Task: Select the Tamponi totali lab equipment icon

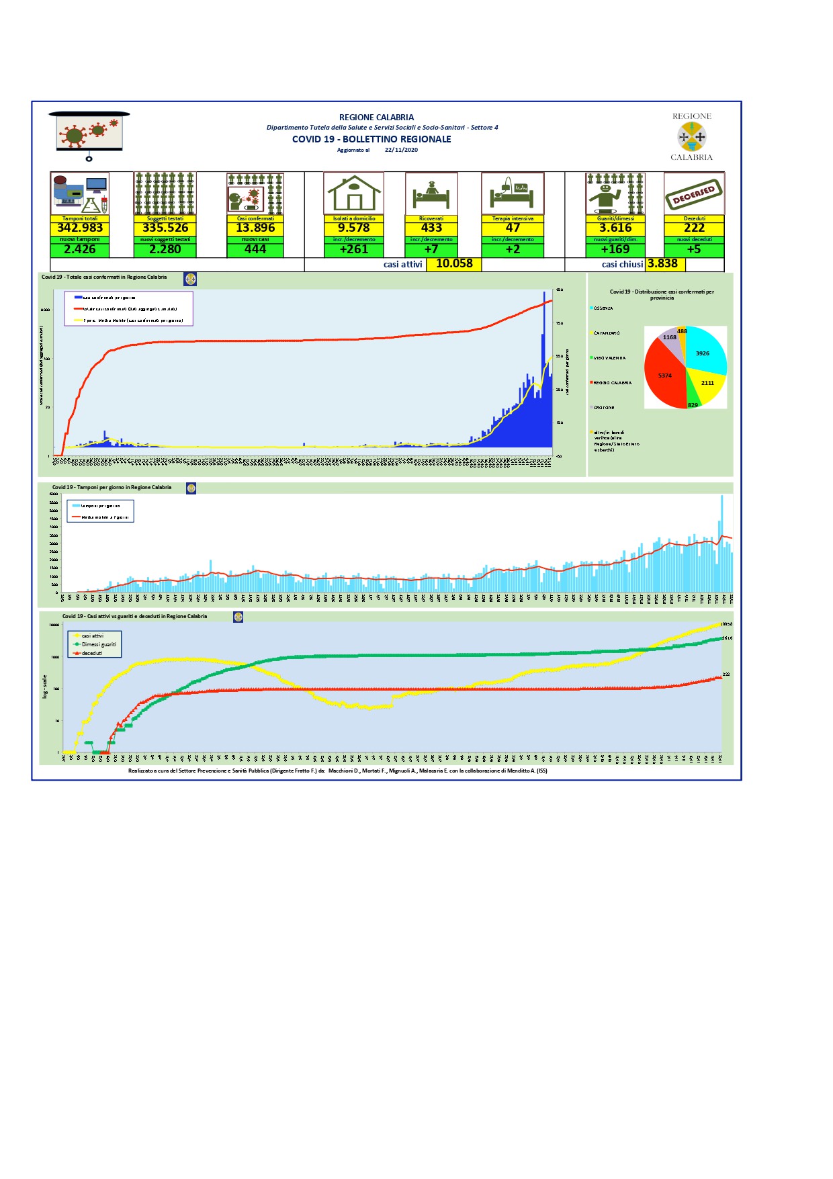Action: 80,193
